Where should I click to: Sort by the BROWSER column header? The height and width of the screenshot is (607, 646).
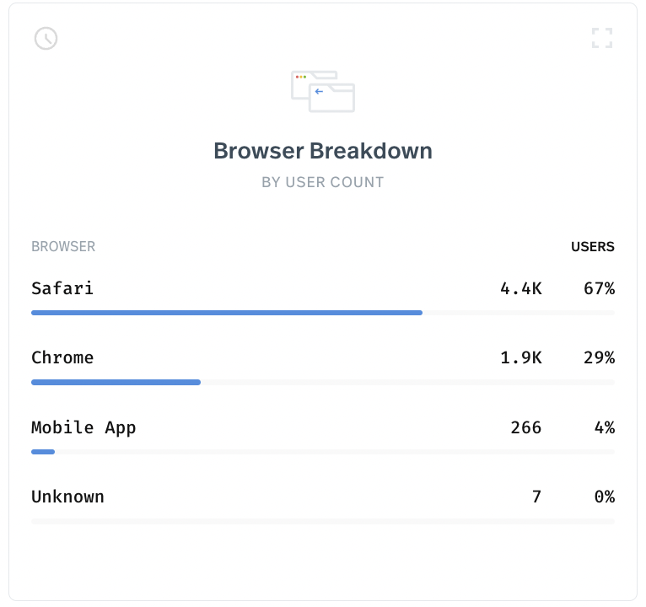[63, 246]
